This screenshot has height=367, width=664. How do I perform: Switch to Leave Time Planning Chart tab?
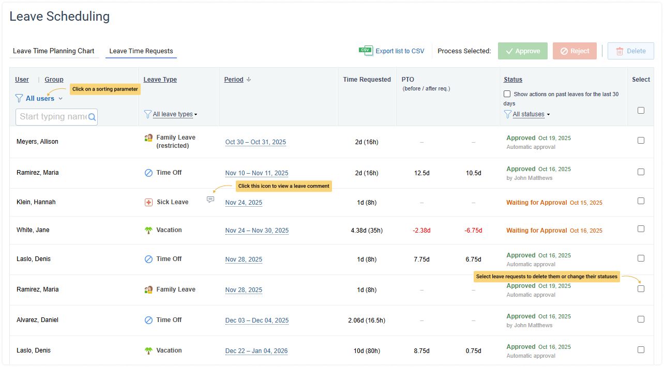pos(54,51)
